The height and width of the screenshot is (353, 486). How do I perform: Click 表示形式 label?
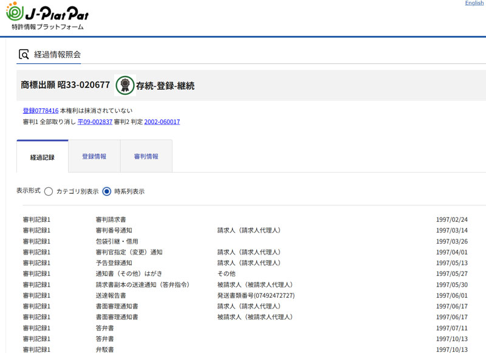pyautogui.click(x=29, y=191)
